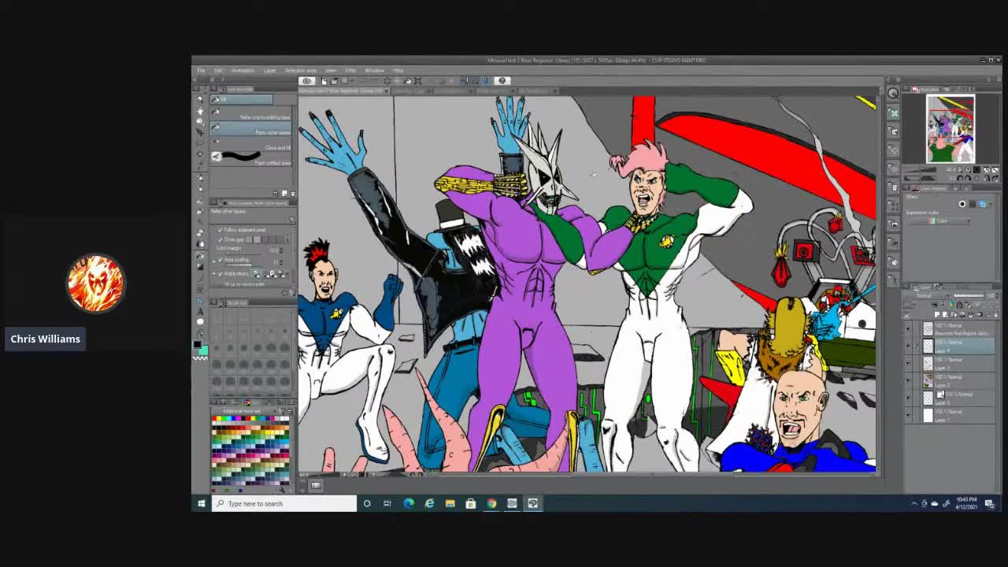Viewport: 1008px width, 567px height.
Task: Open File menu
Action: (x=201, y=70)
